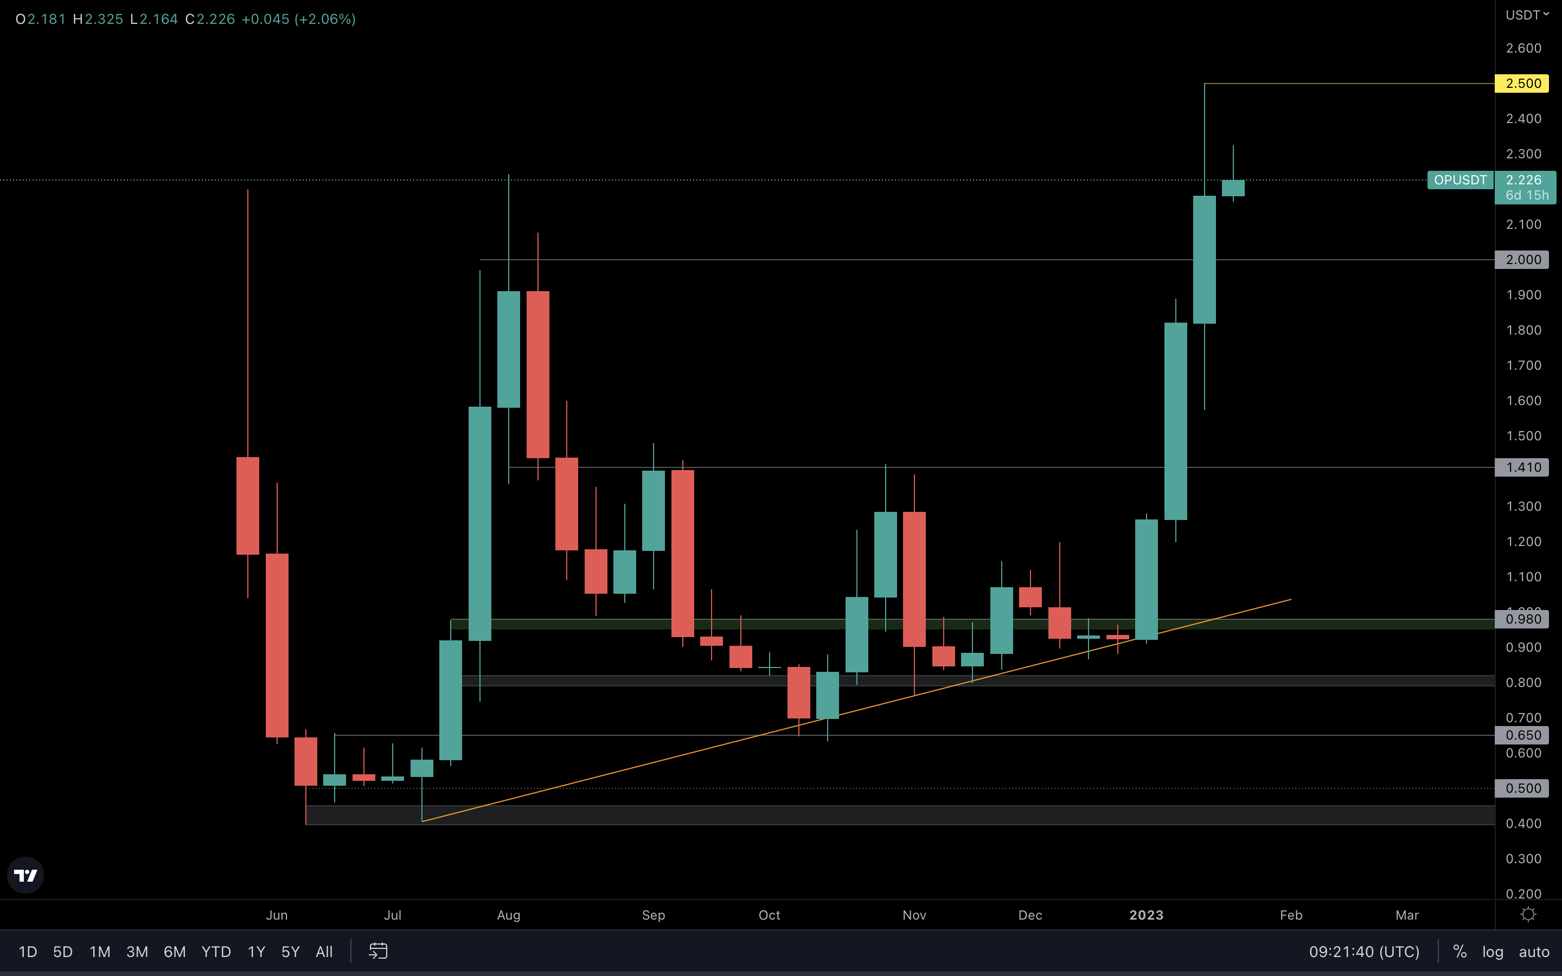Choose the YTD time range
The image size is (1562, 976).
(215, 952)
